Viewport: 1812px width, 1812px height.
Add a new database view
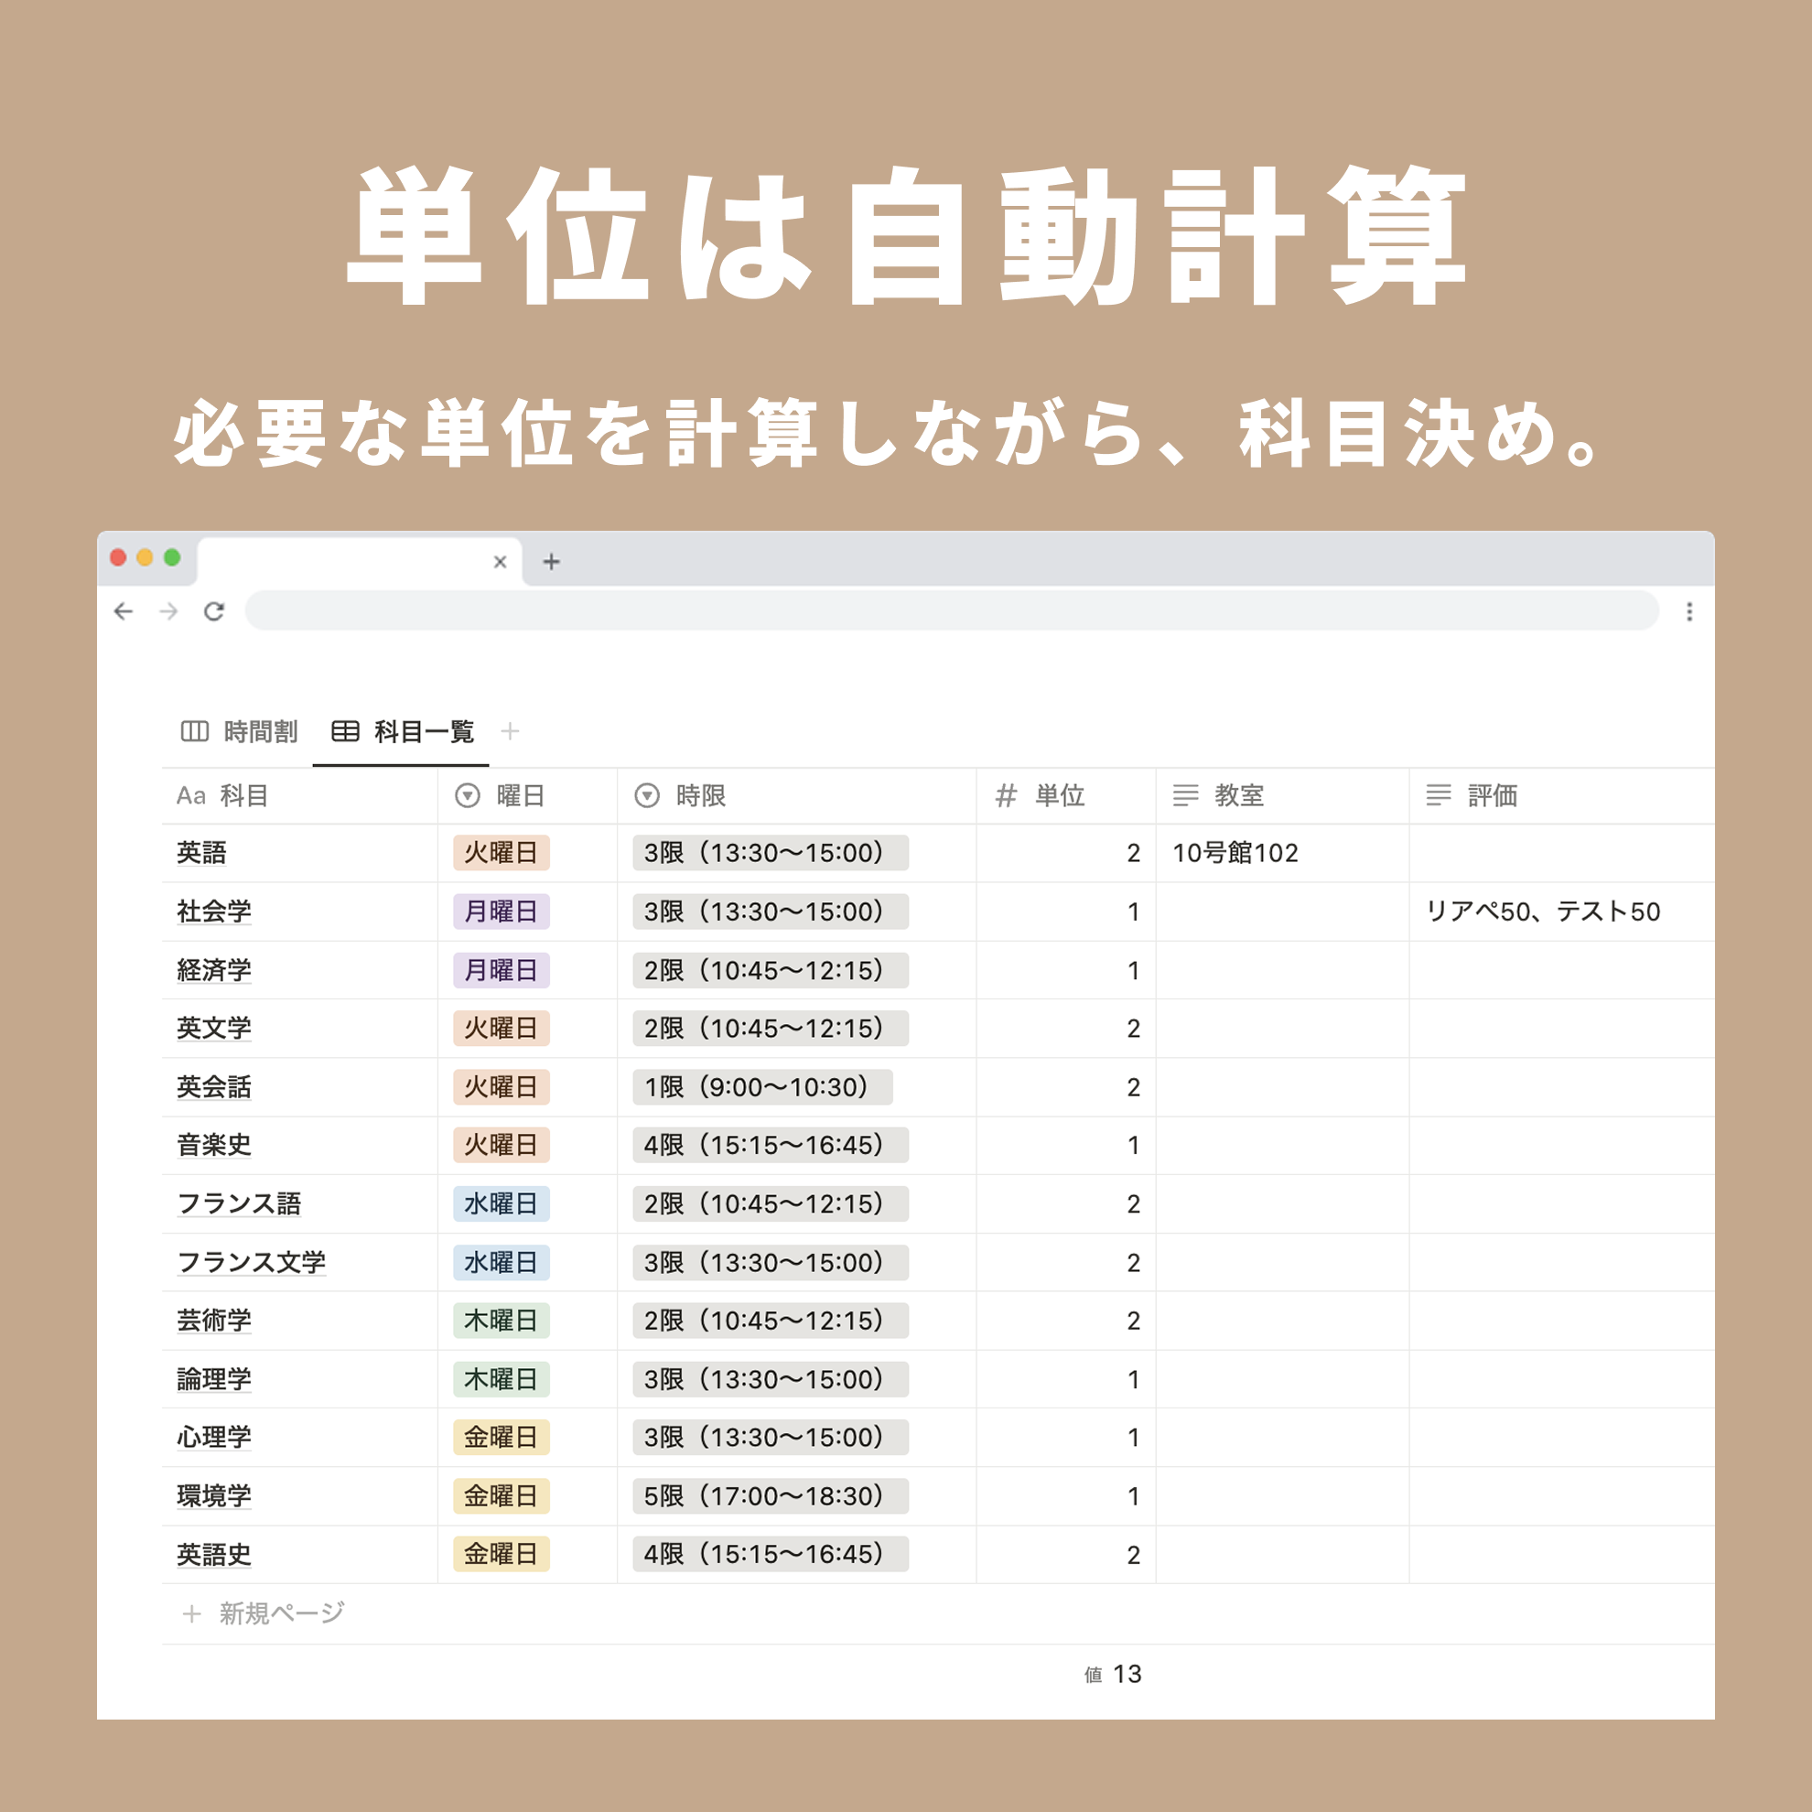point(511,731)
